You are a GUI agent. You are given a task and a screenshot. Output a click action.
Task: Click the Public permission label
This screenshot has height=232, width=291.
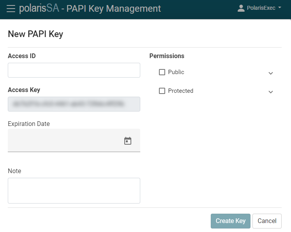click(176, 72)
